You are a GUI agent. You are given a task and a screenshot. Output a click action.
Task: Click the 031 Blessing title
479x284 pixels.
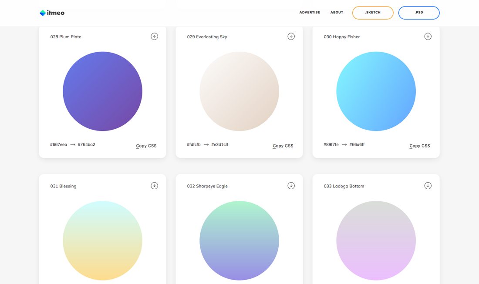click(63, 186)
